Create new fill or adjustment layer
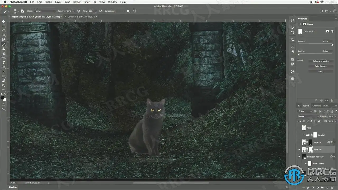This screenshot has height=190, width=338. (x=318, y=188)
